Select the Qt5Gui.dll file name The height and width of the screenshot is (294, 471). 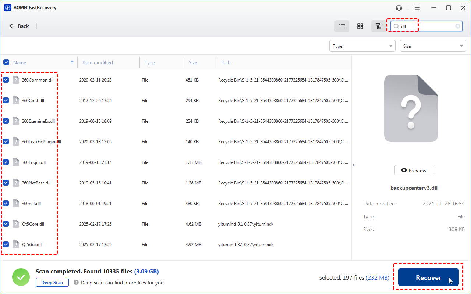tap(32, 244)
